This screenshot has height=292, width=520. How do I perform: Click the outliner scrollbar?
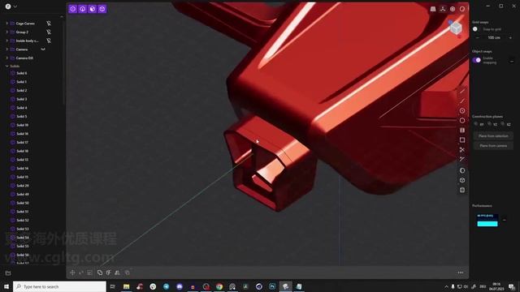click(63, 63)
